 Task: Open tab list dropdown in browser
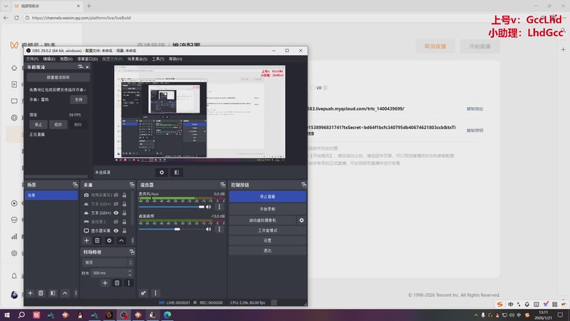coord(6,6)
